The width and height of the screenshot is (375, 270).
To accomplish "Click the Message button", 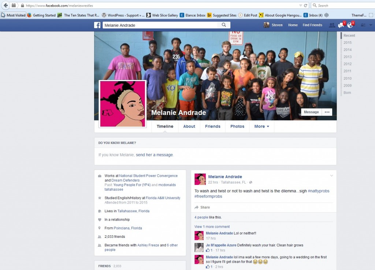I will pos(311,112).
